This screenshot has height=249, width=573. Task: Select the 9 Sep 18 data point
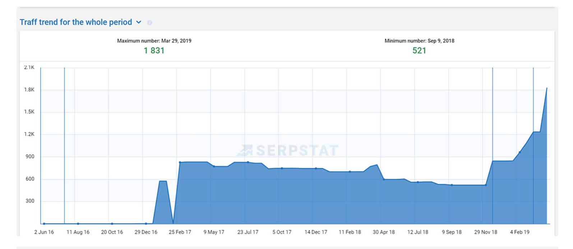pos(452,185)
